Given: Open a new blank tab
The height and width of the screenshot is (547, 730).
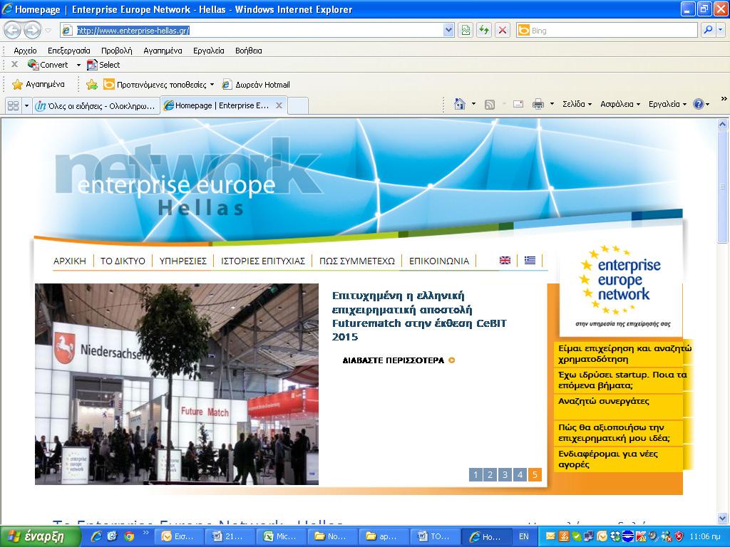Looking at the screenshot, I should coord(298,105).
